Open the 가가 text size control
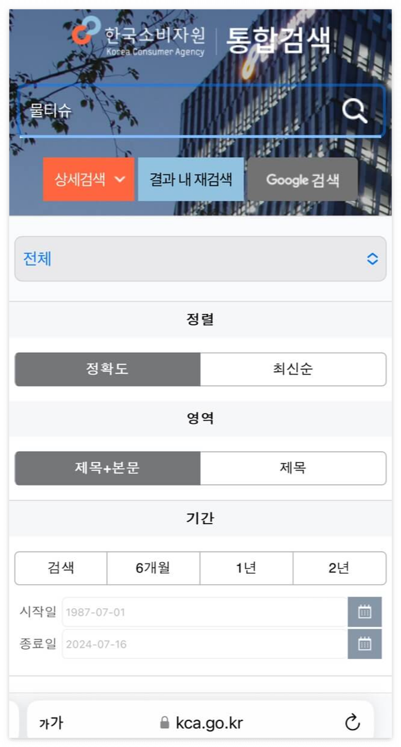This screenshot has height=747, width=401. (x=49, y=722)
